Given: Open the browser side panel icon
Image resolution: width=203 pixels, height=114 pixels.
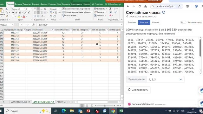Looking at the screenshot, I should click(187, 6).
